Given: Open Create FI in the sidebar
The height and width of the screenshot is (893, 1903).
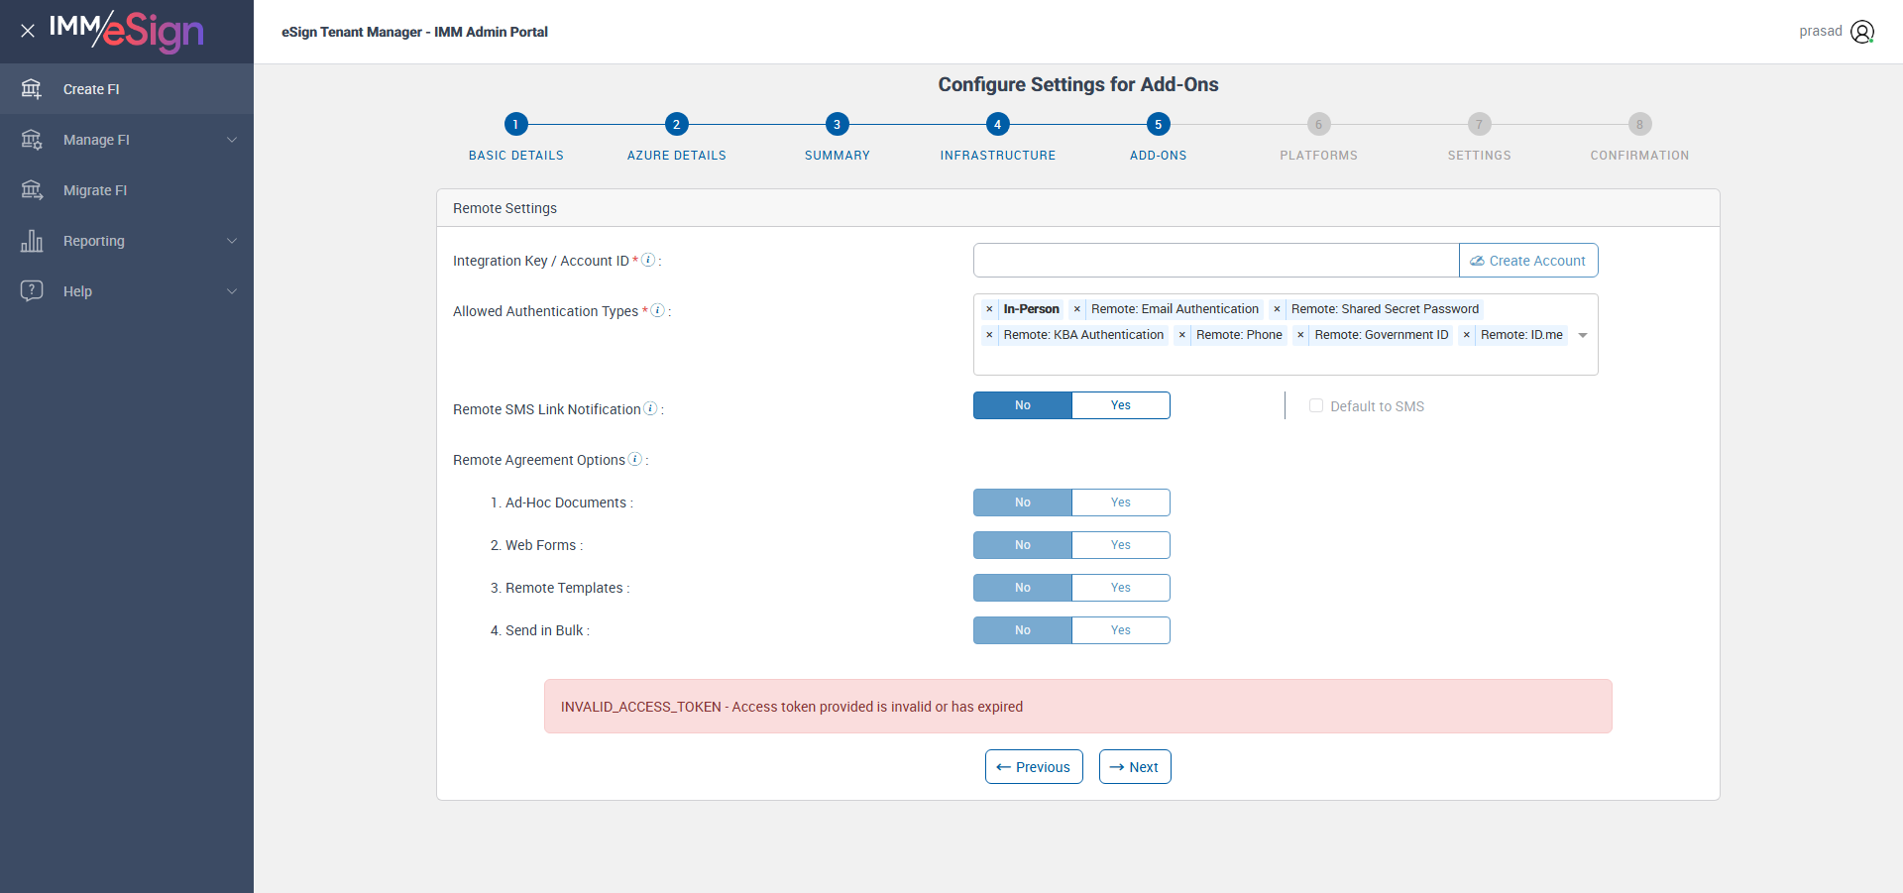Looking at the screenshot, I should pyautogui.click(x=127, y=89).
